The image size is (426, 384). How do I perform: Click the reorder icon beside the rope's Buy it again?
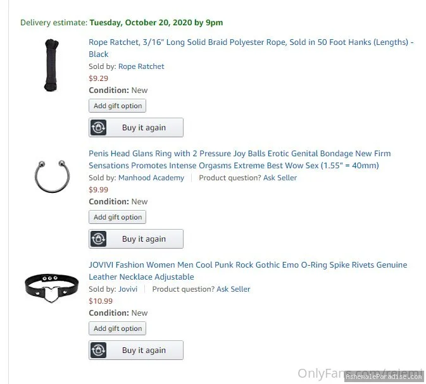[x=98, y=127]
